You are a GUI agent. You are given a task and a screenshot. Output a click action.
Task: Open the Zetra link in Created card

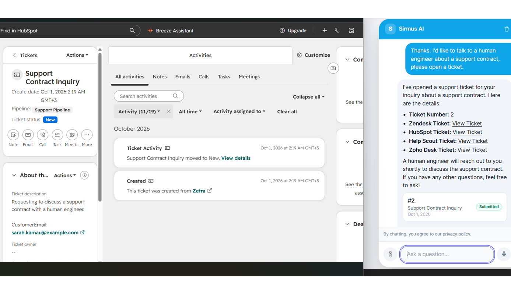coord(202,191)
